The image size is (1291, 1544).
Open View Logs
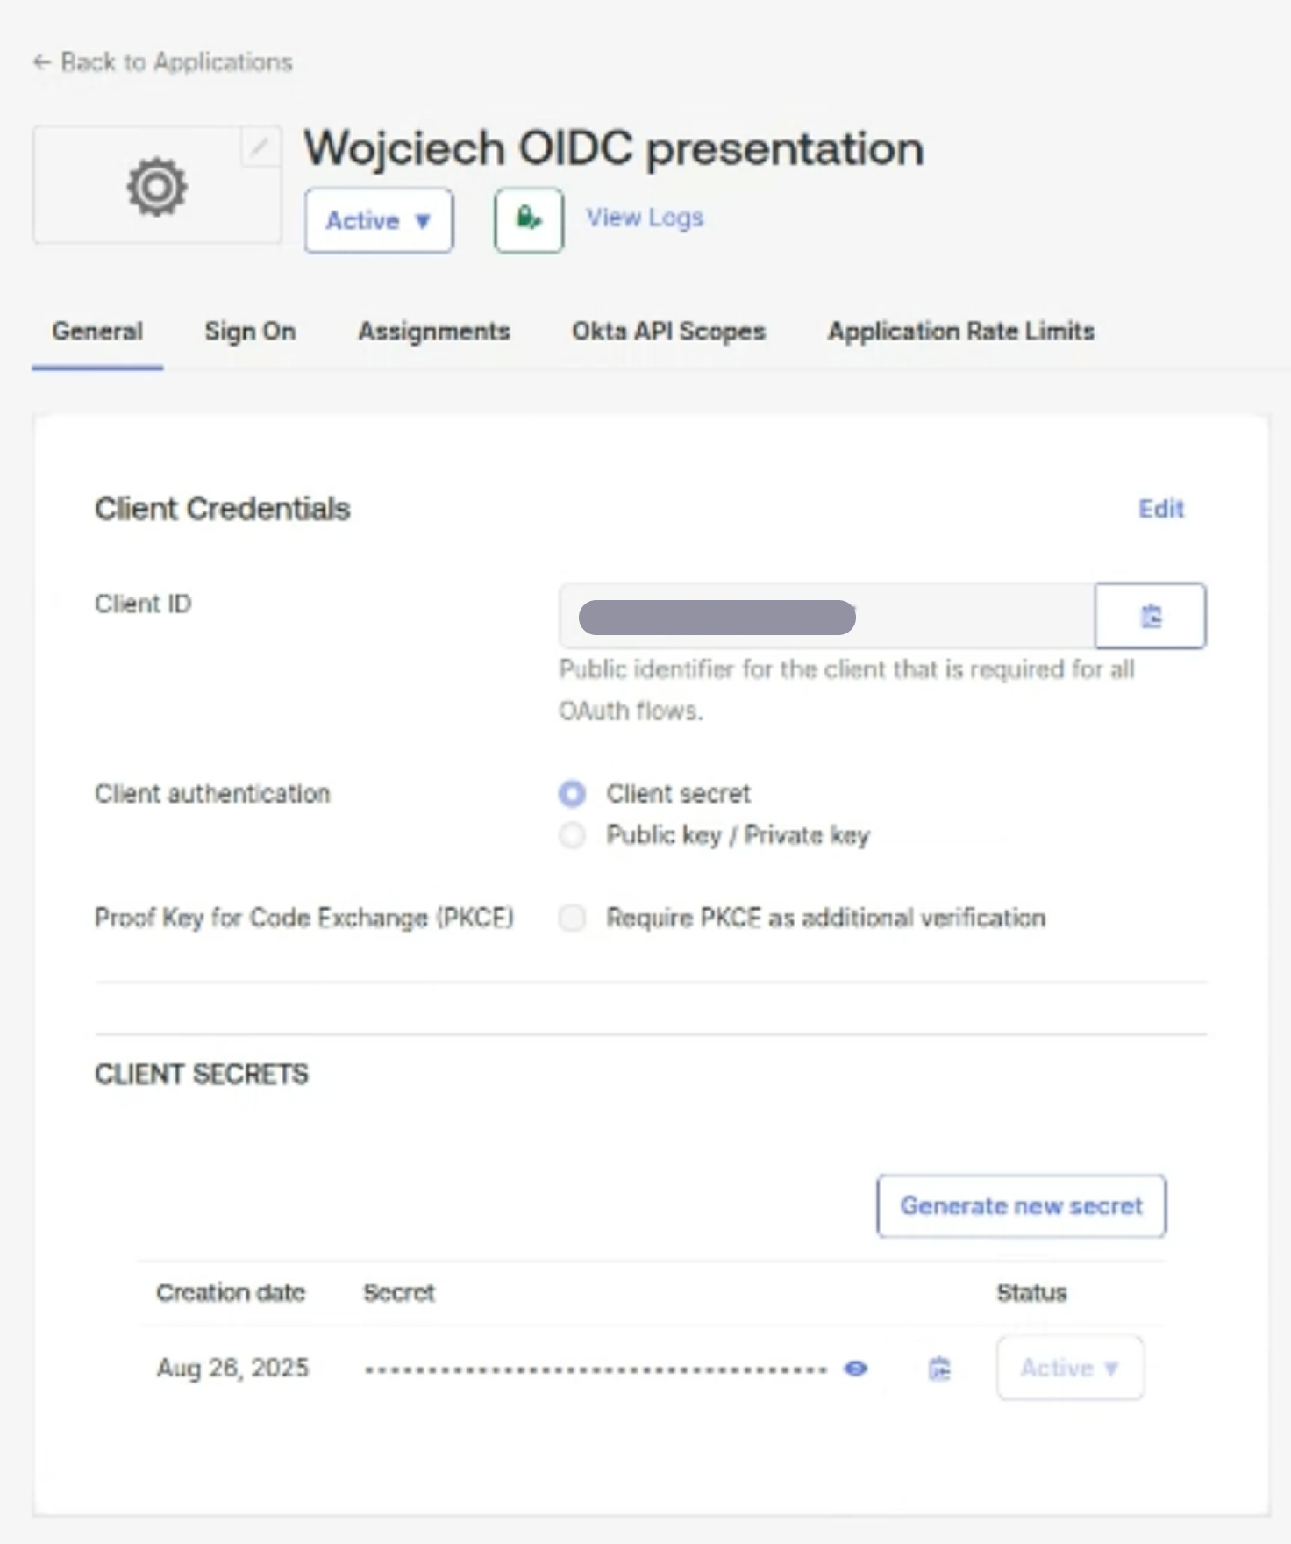pos(644,217)
